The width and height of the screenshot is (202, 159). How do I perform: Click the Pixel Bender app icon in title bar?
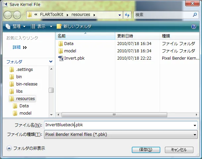[x=5, y=4]
